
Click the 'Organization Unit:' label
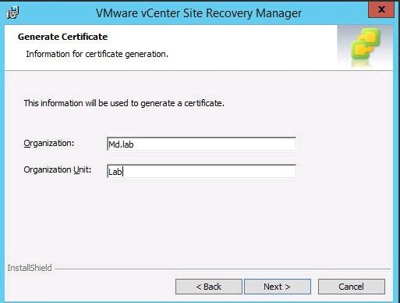click(x=58, y=169)
